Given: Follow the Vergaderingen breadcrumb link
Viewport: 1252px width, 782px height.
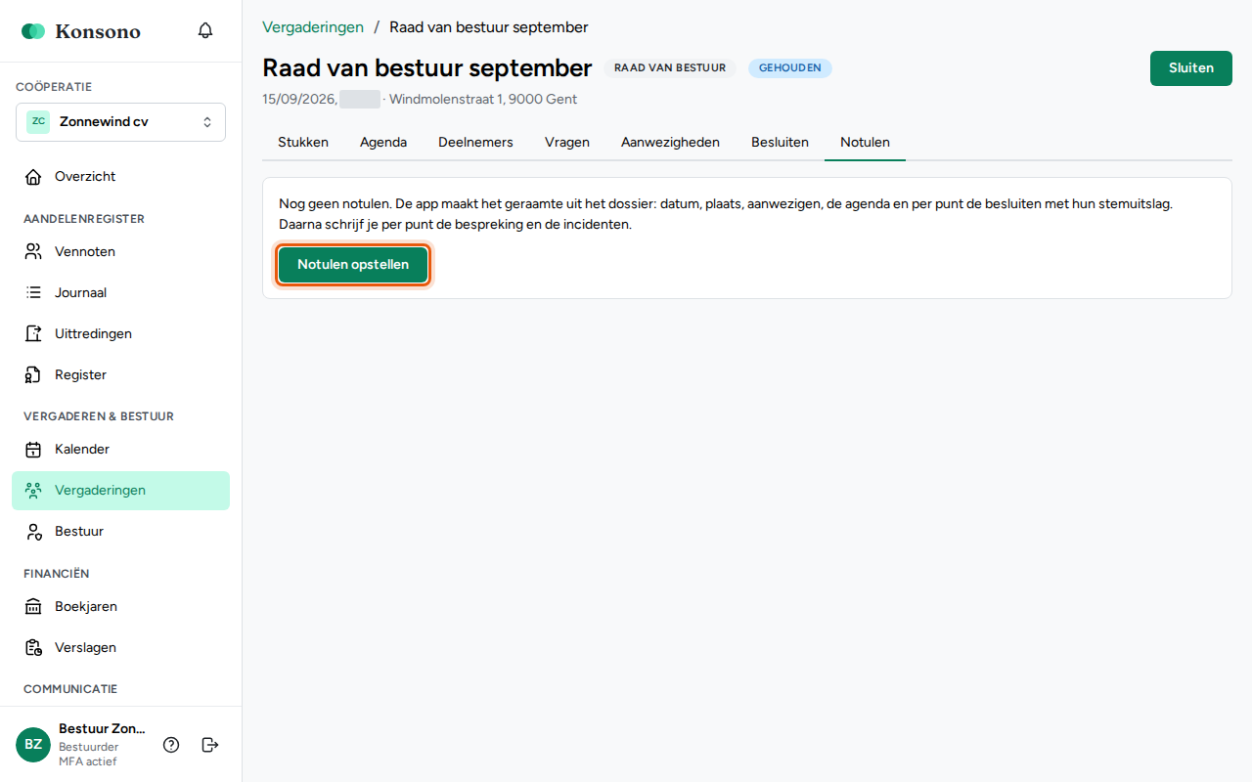Looking at the screenshot, I should tap(313, 27).
